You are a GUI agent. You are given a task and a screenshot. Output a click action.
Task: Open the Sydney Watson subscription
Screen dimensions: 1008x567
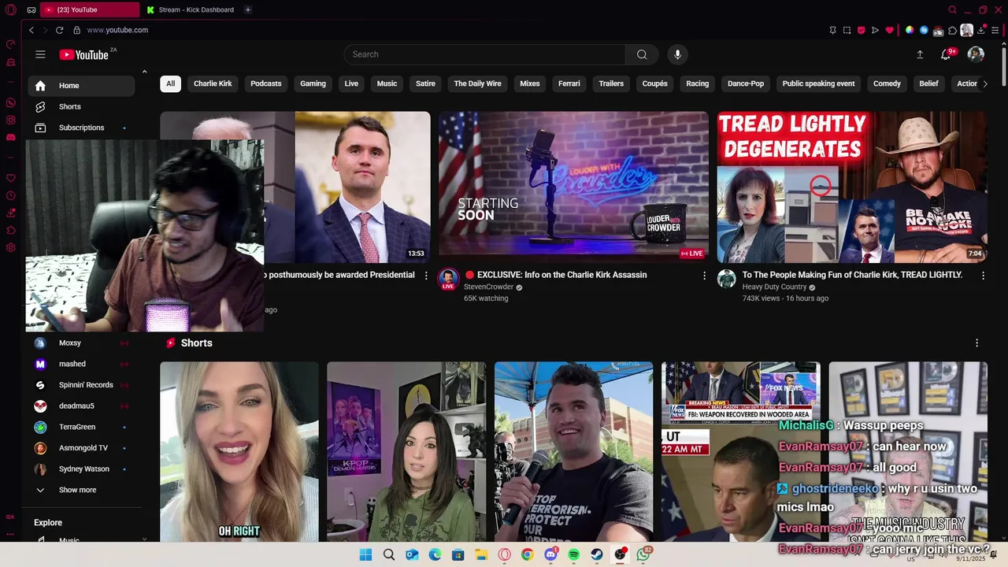coord(81,469)
